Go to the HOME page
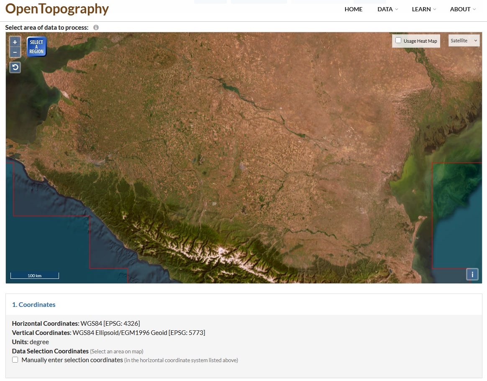 pyautogui.click(x=354, y=9)
